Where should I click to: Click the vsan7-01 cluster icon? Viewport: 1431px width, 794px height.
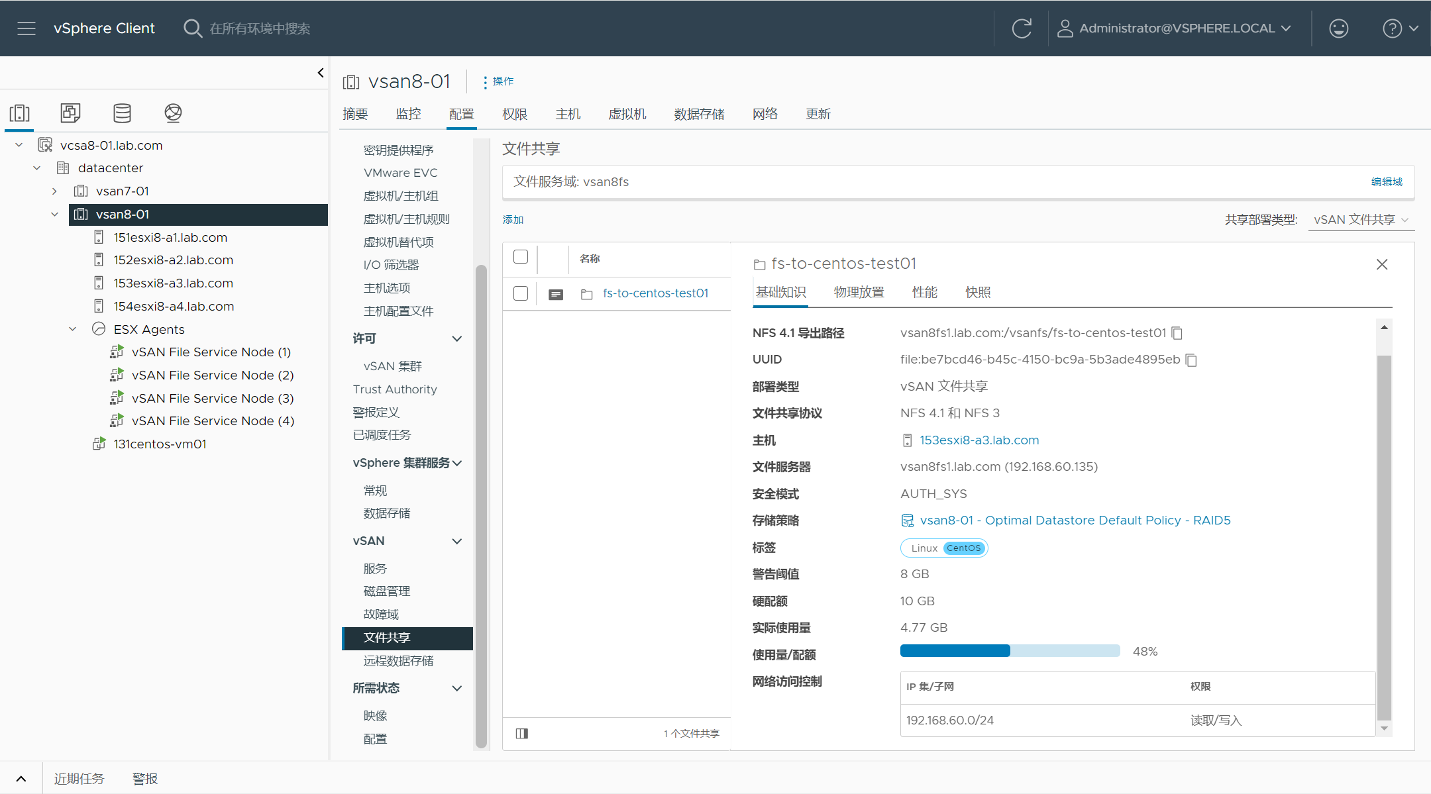pyautogui.click(x=81, y=191)
